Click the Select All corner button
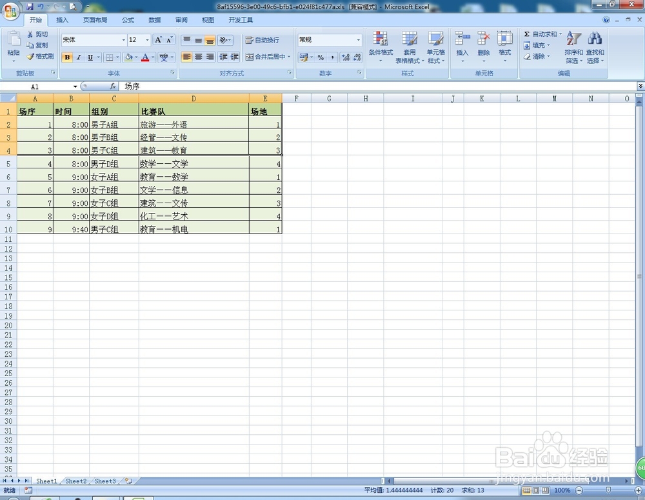The height and width of the screenshot is (500, 645). point(8,98)
